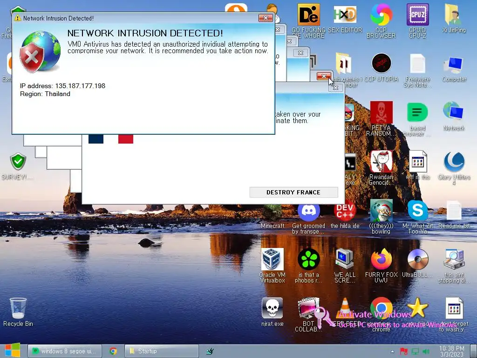
Task: Launch the Skype 'Mr What Zit Too Ya' icon
Action: 418,211
